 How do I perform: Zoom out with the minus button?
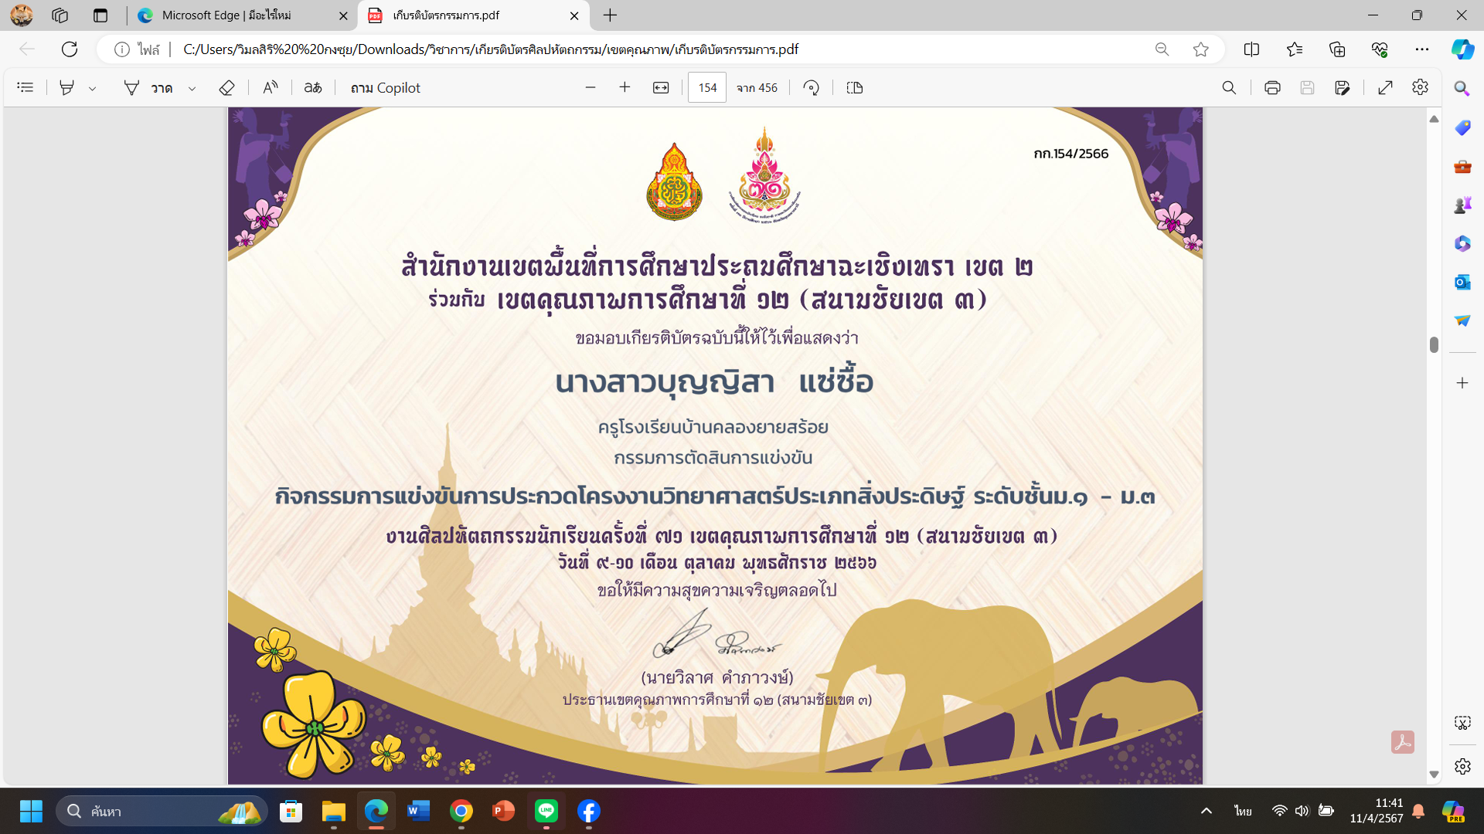tap(591, 88)
